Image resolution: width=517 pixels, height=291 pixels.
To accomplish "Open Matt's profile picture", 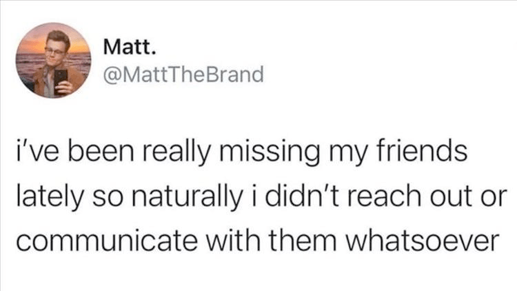I will (x=54, y=61).
